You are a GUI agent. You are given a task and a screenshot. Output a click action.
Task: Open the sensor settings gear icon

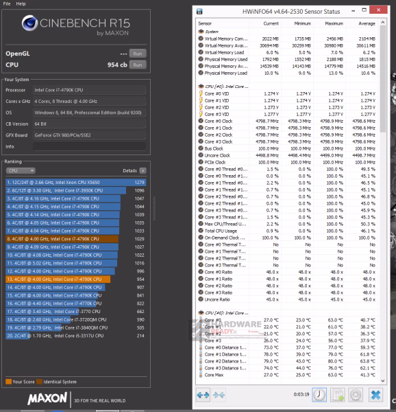[x=356, y=395]
